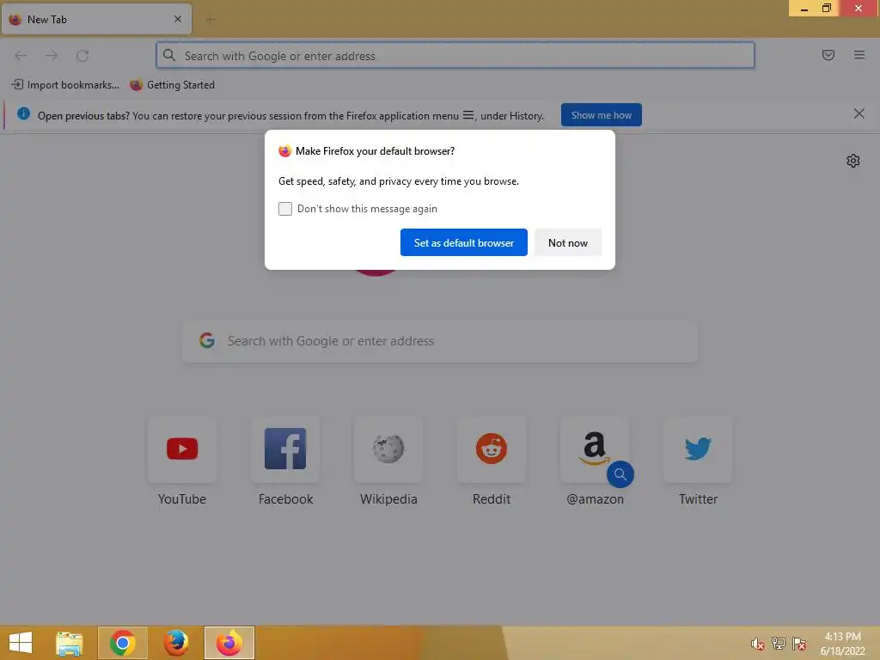Screen dimensions: 880x660
Task: Click the Not now button
Action: pos(567,242)
